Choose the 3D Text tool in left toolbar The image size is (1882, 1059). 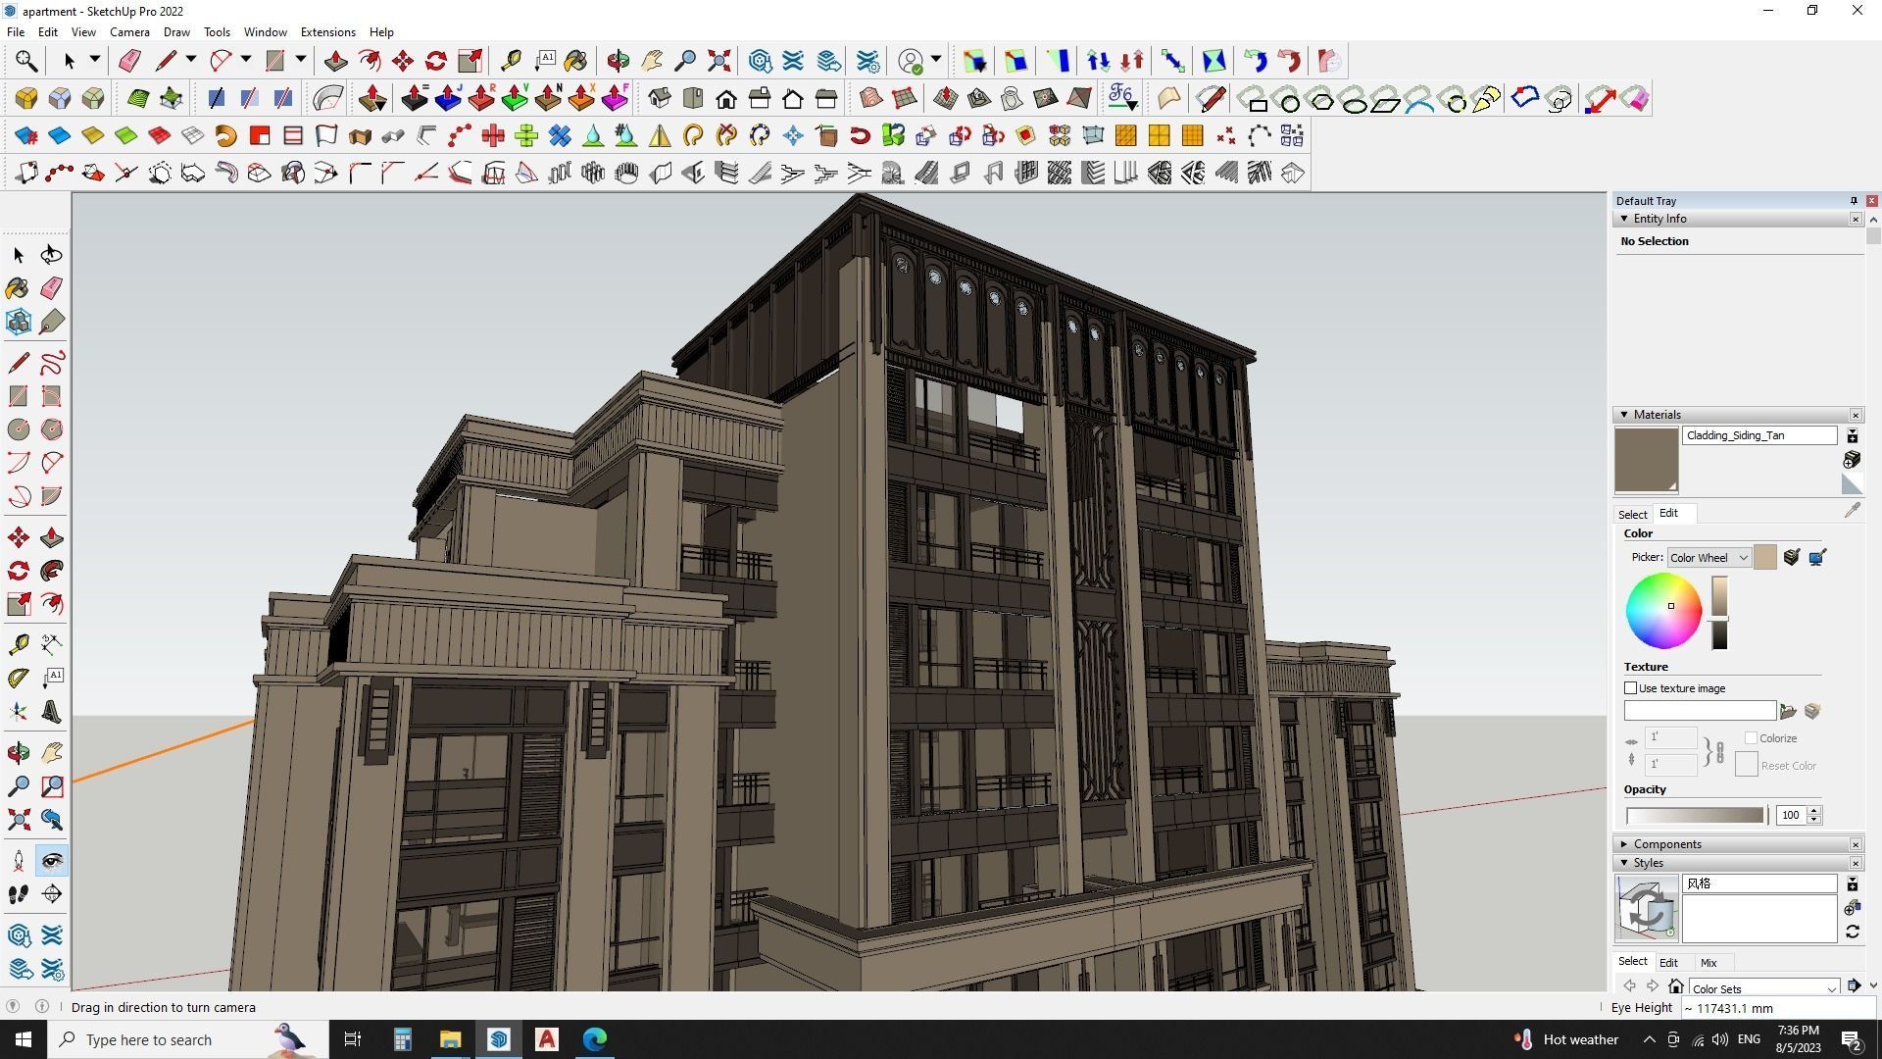[x=52, y=712]
